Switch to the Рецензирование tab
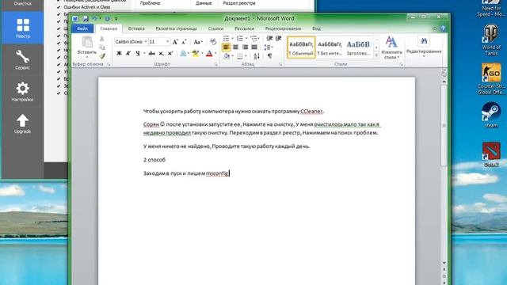 point(284,28)
